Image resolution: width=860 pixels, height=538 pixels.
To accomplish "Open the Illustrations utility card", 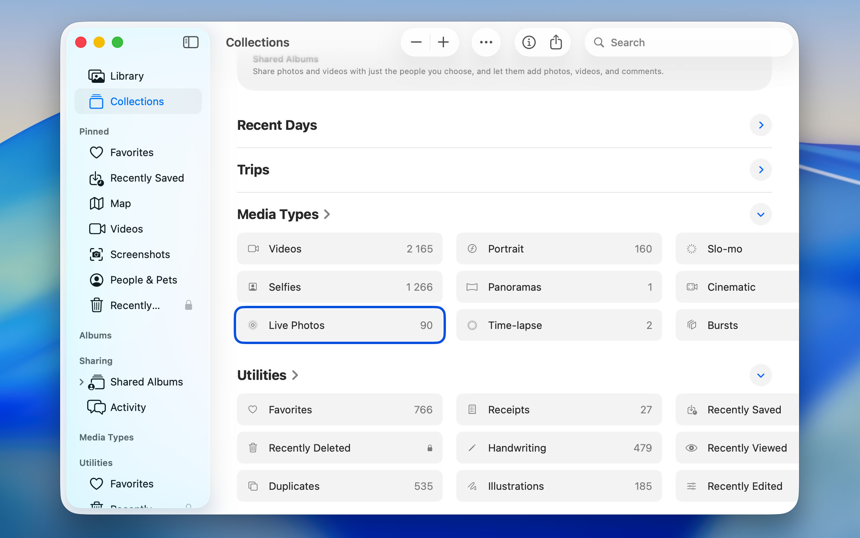I will (559, 486).
